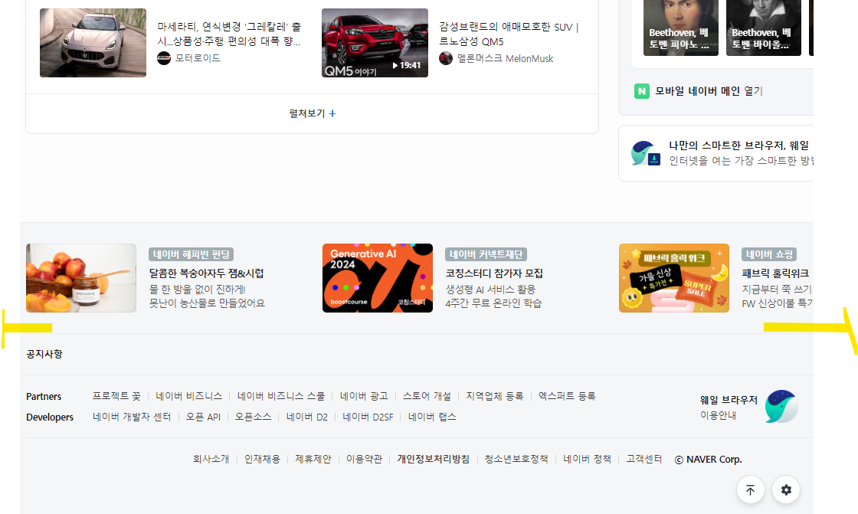Open 오픈 API link
Image resolution: width=858 pixels, height=514 pixels.
pos(203,417)
